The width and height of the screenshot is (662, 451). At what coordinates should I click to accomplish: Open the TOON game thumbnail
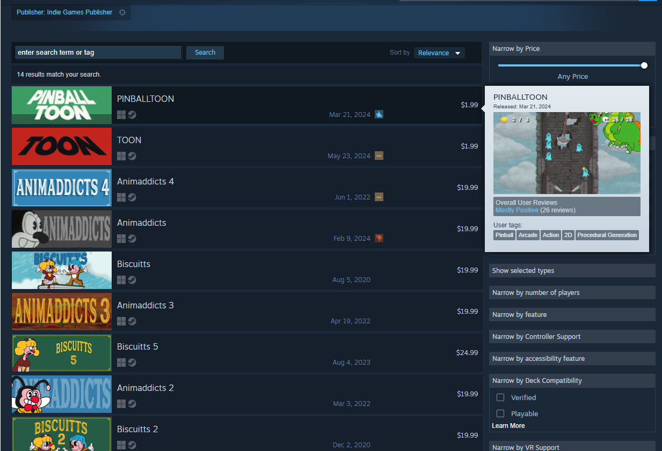point(62,146)
